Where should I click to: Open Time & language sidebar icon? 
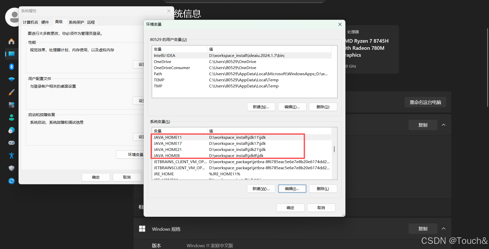pyautogui.click(x=11, y=130)
